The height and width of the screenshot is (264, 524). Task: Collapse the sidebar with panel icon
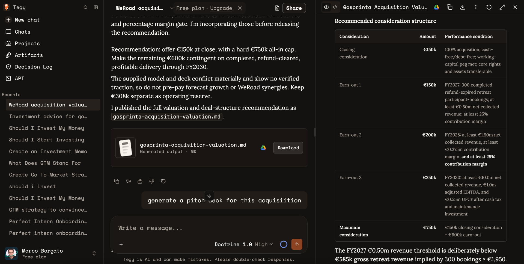(96, 7)
